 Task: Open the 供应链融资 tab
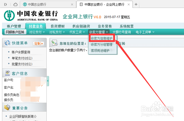click(81, 26)
